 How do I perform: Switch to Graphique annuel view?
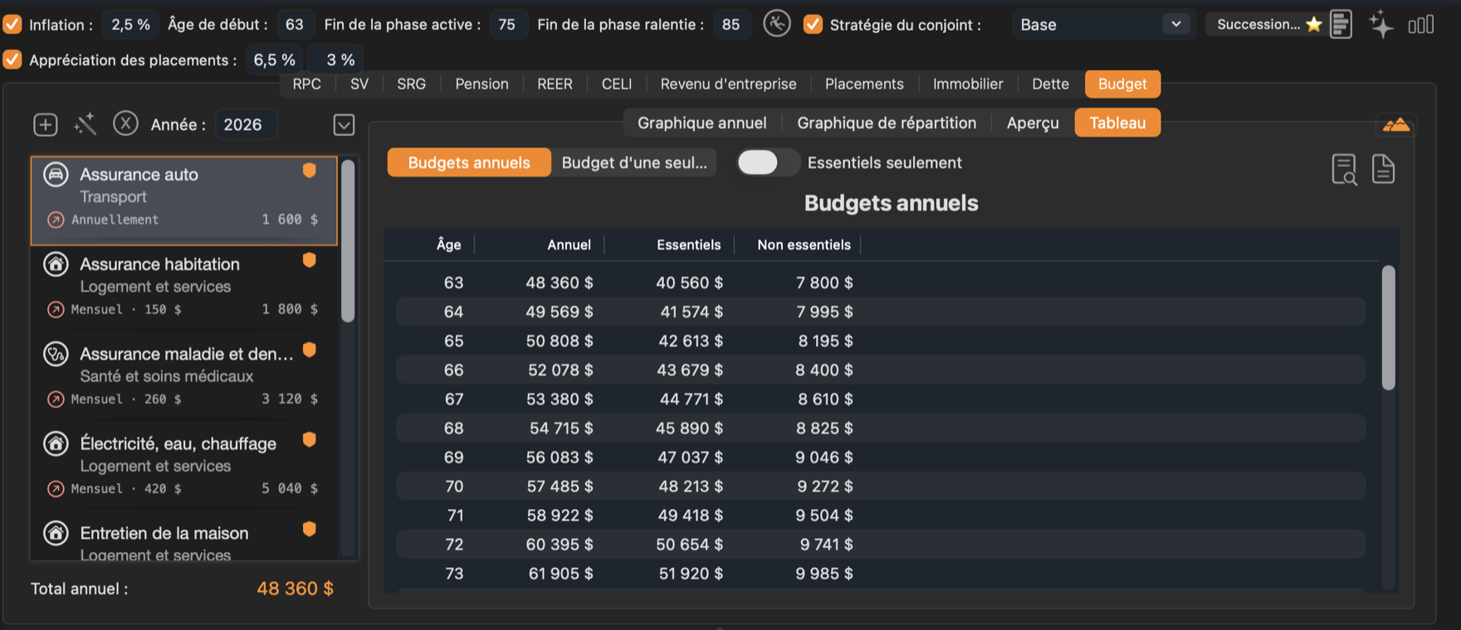pyautogui.click(x=701, y=123)
